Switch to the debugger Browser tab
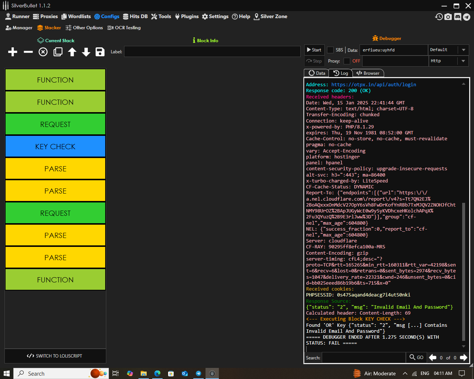This screenshot has width=474, height=379. point(368,73)
